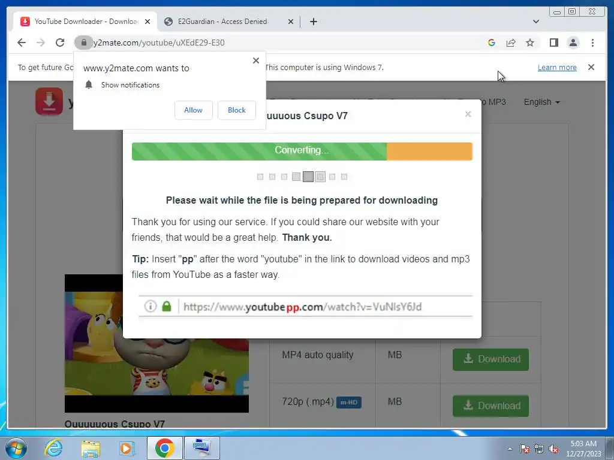Open the Chrome profile avatar menu
The image size is (614, 460).
573,43
